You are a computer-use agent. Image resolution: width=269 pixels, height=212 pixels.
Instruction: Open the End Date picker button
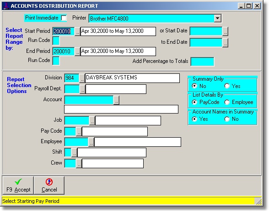(225, 43)
